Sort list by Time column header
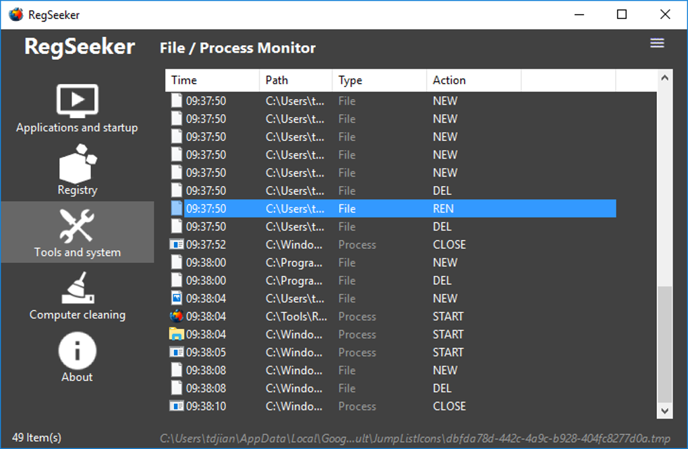Image resolution: width=688 pixels, height=449 pixels. tap(212, 80)
